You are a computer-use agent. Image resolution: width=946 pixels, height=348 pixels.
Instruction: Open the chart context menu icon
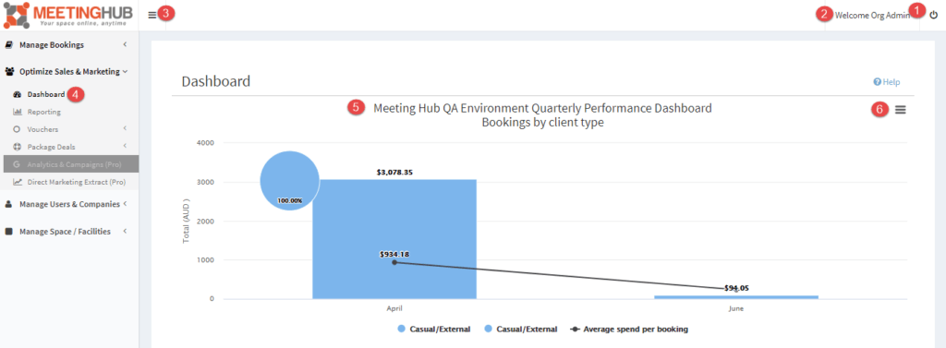(900, 109)
